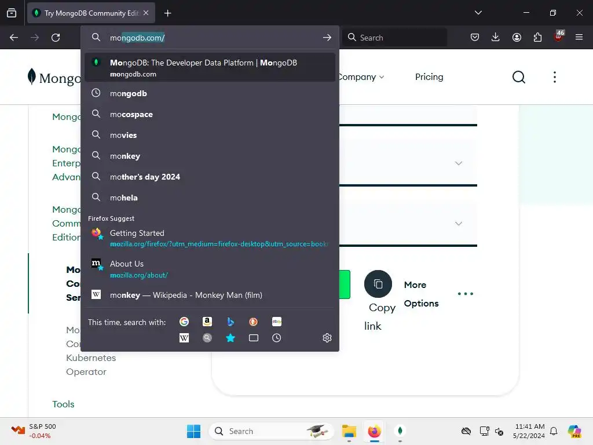Open Firefox View tab list icon
Image resolution: width=593 pixels, height=445 pixels.
(x=12, y=13)
